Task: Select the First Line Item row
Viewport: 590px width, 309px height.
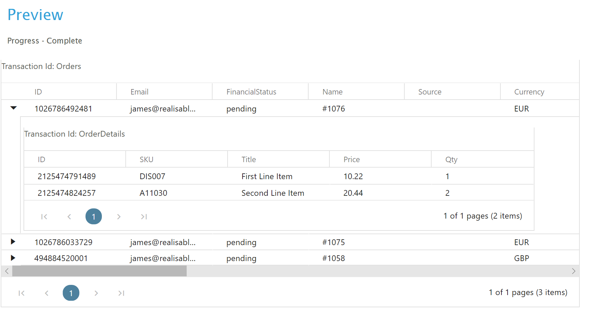Action: pos(267,176)
